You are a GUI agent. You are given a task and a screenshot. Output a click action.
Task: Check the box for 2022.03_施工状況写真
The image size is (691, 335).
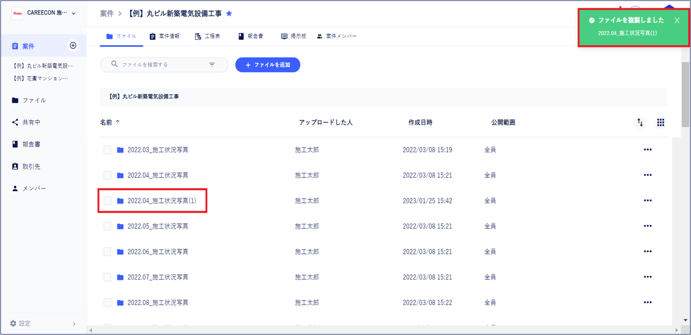pos(107,150)
